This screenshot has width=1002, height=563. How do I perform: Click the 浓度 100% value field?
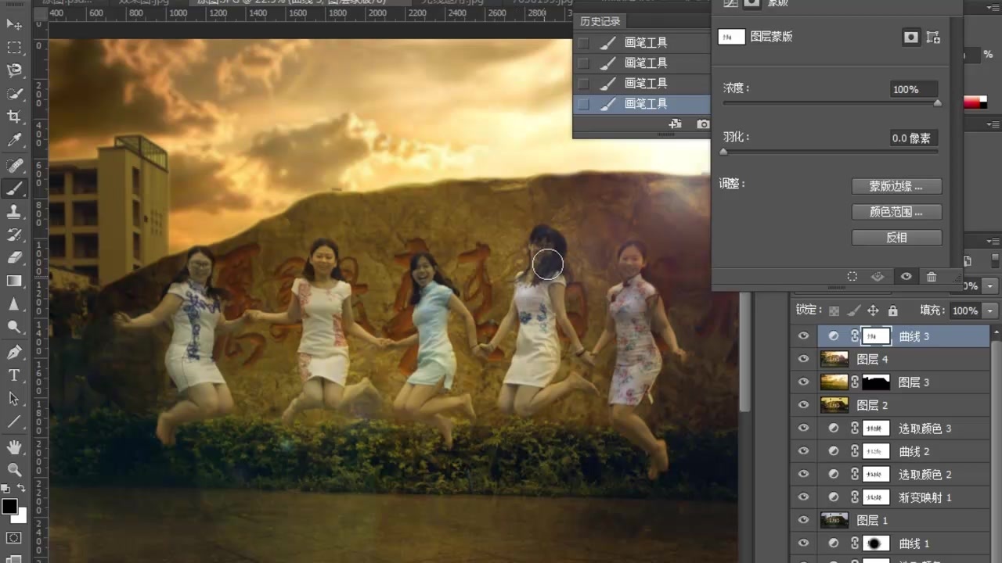914,89
